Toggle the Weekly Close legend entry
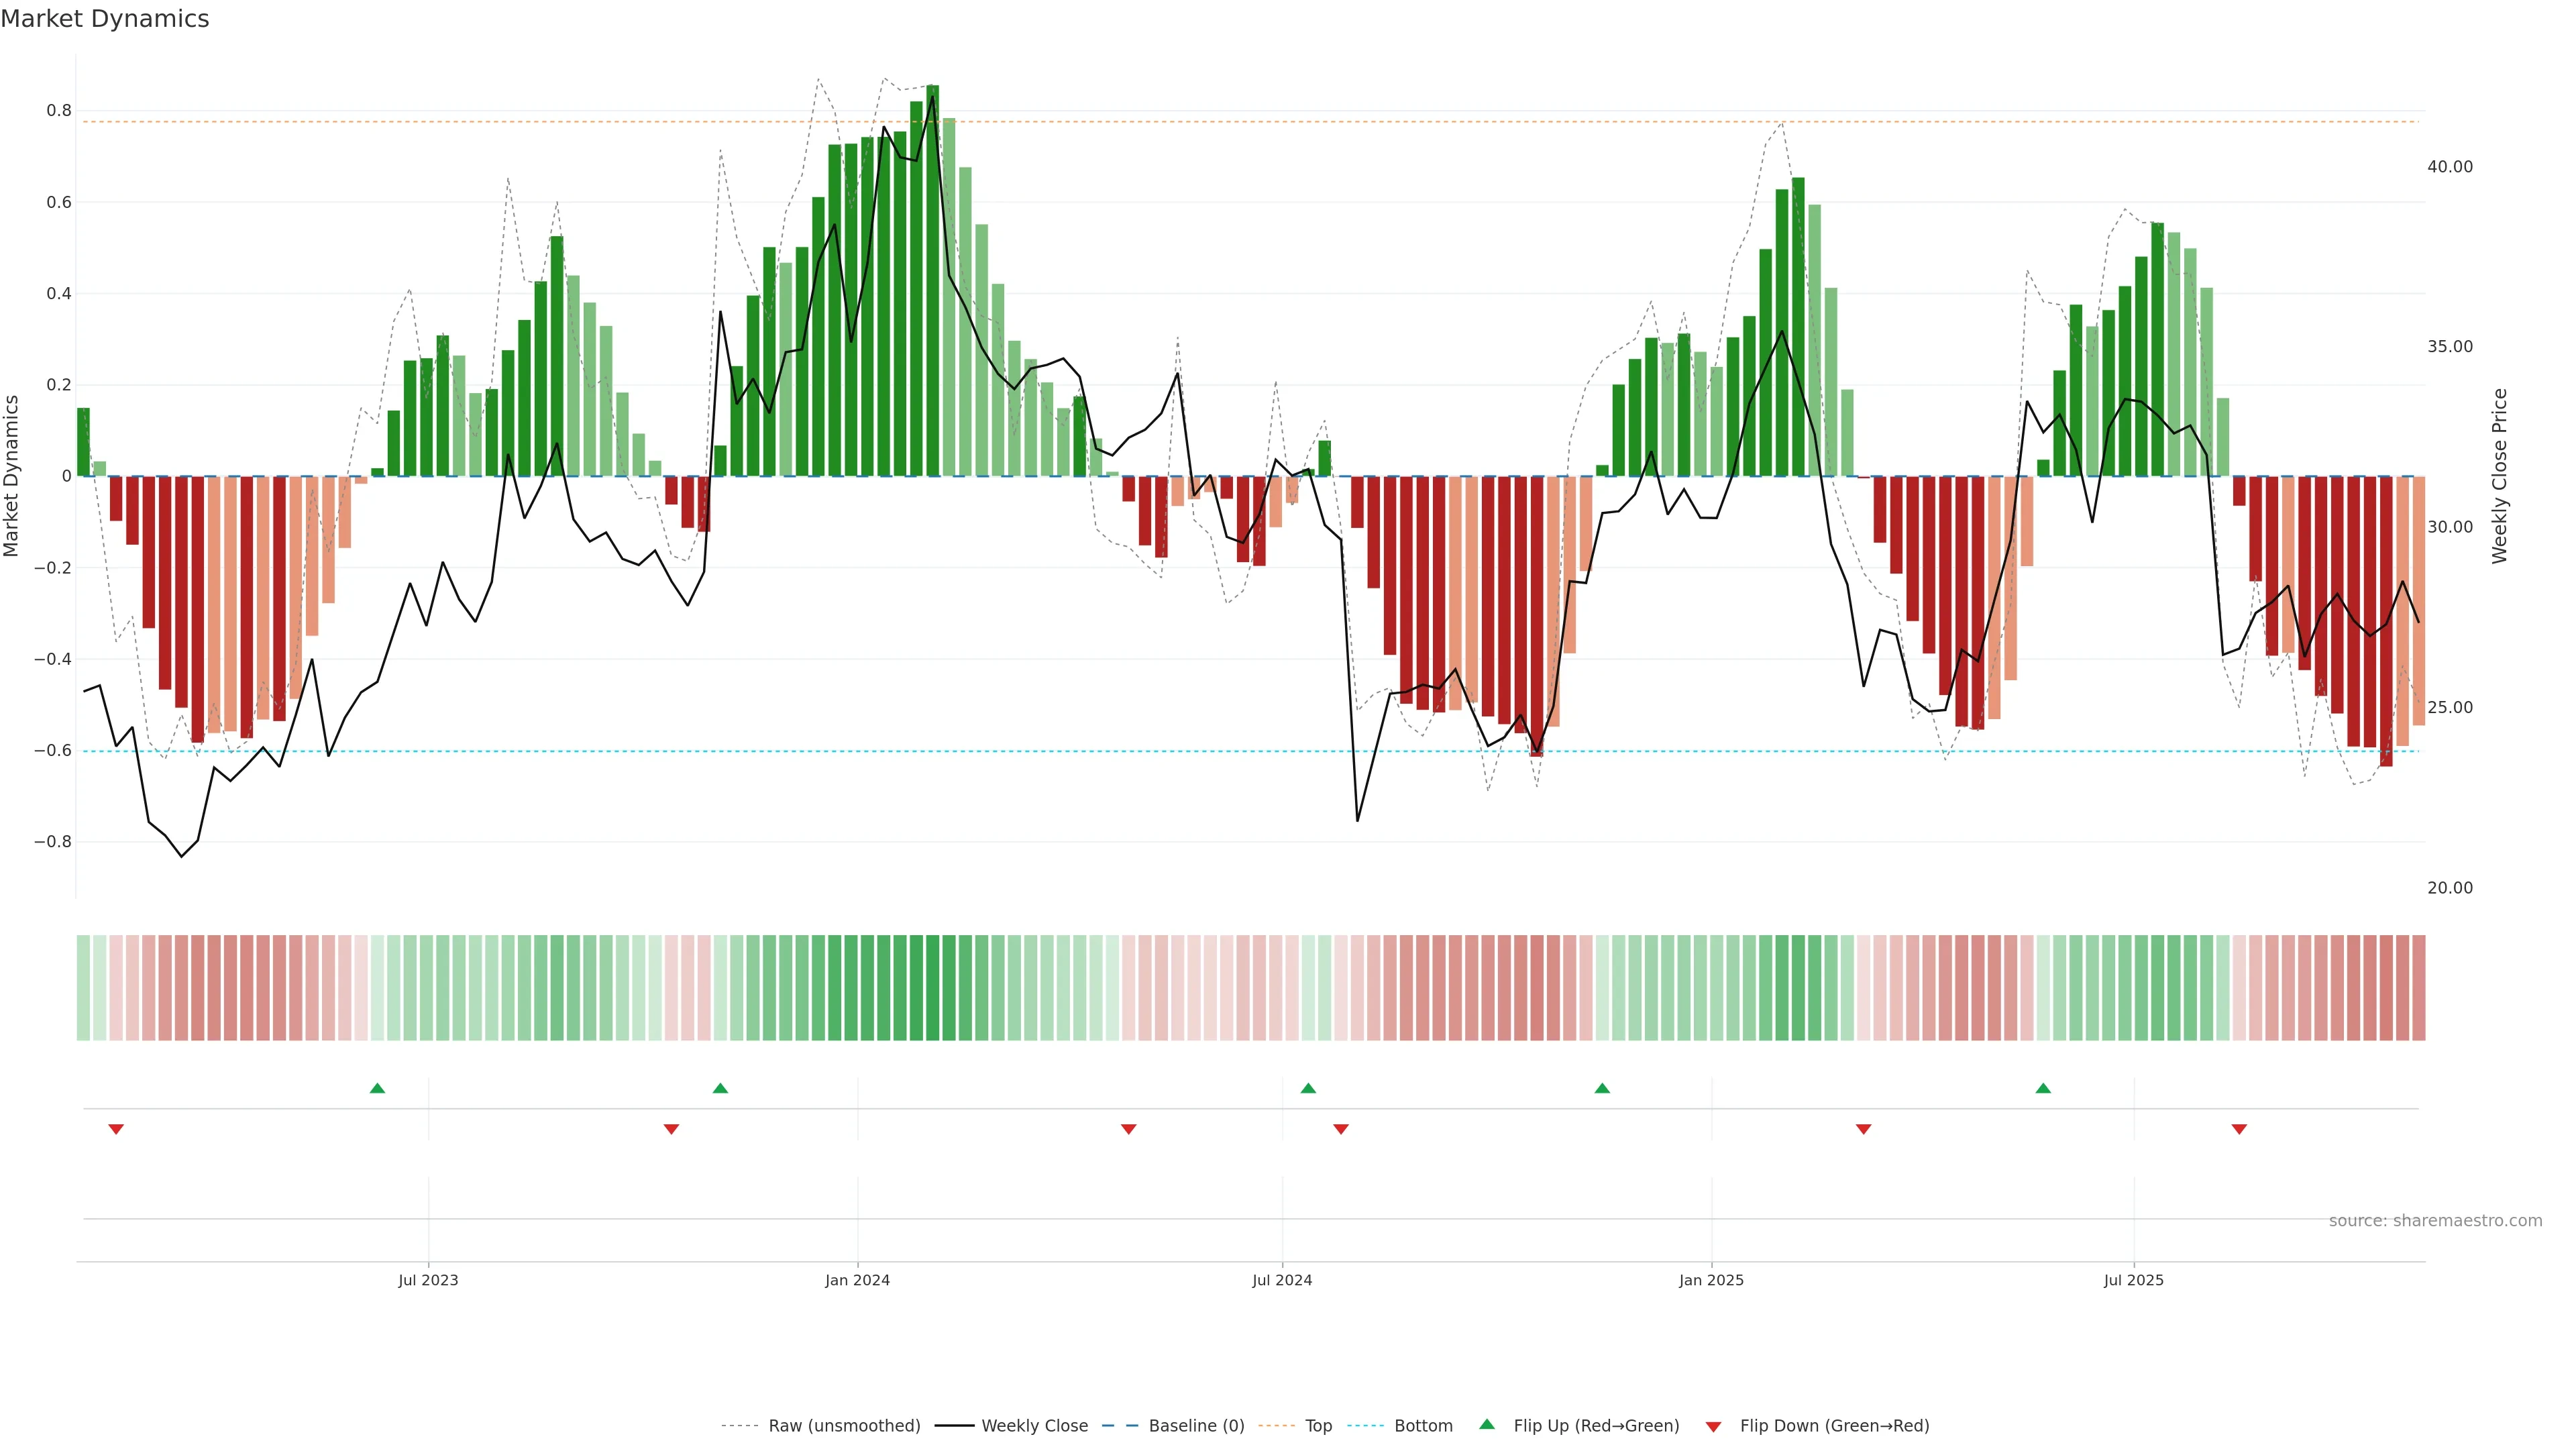 click(1034, 1426)
